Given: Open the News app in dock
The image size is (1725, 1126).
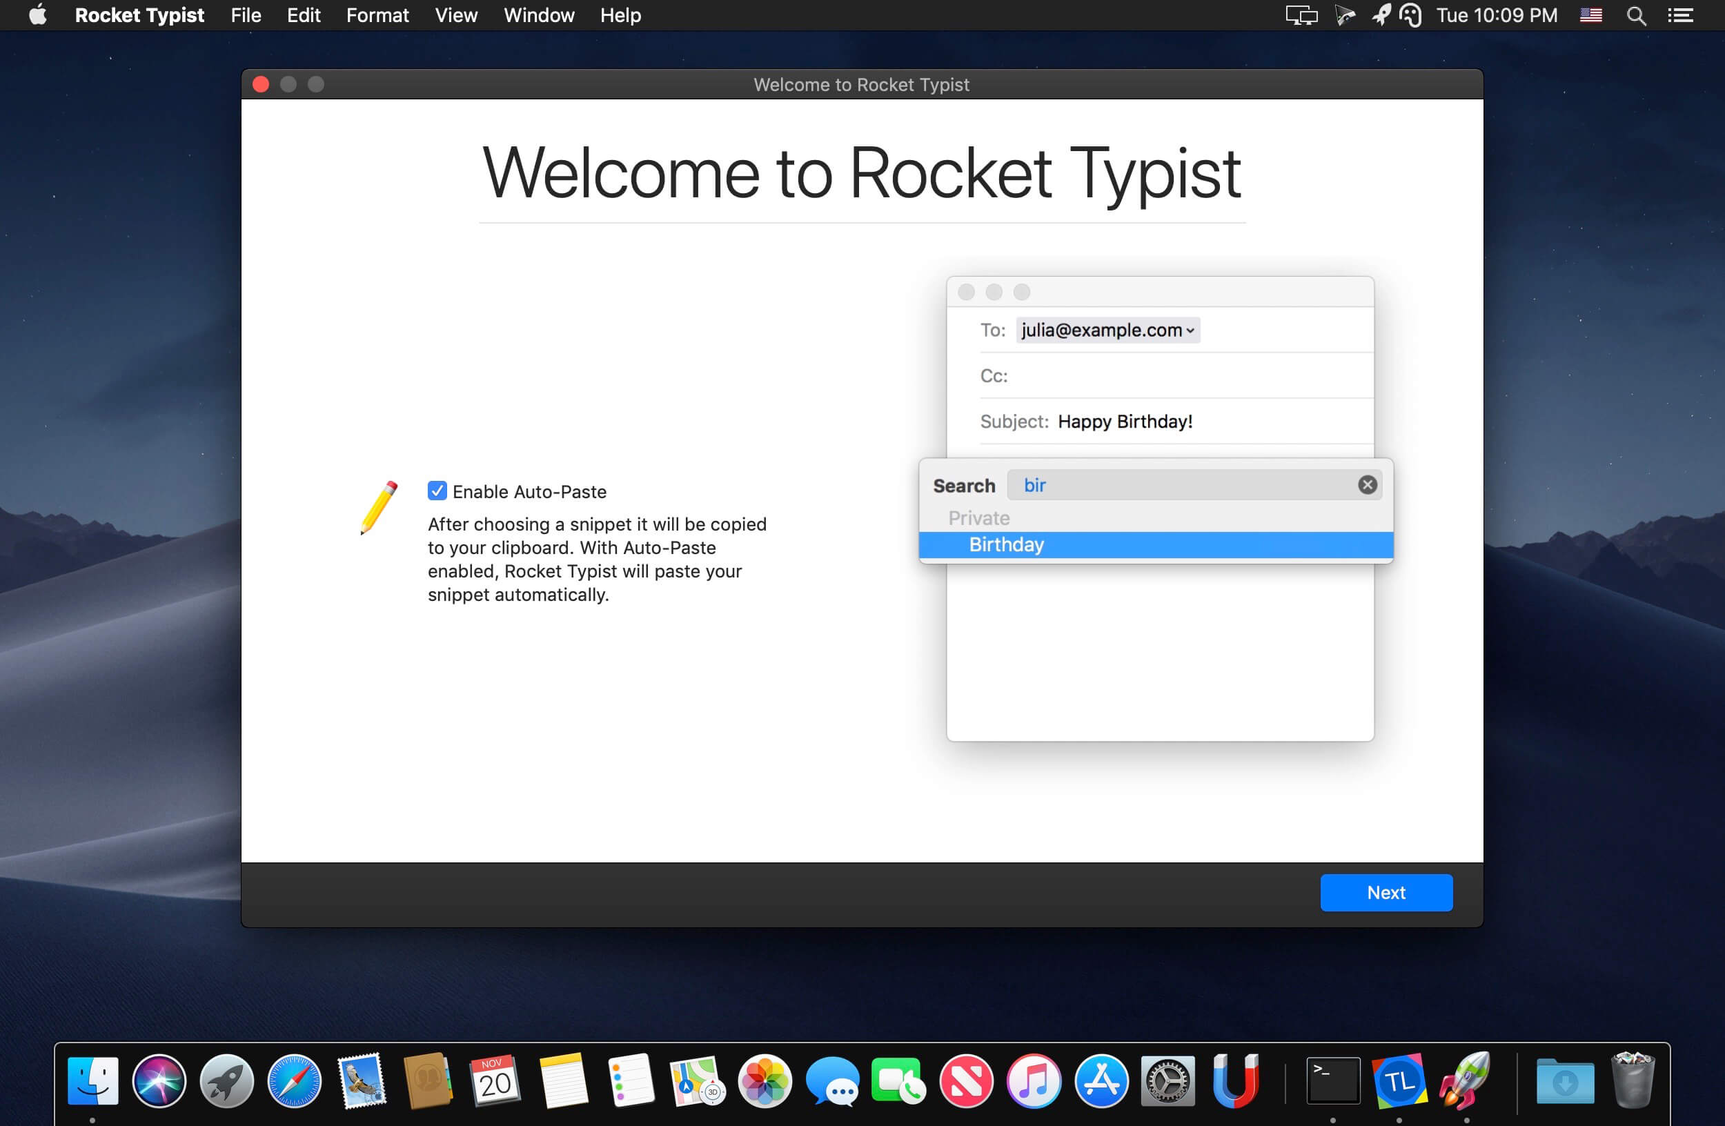Looking at the screenshot, I should coord(966,1081).
